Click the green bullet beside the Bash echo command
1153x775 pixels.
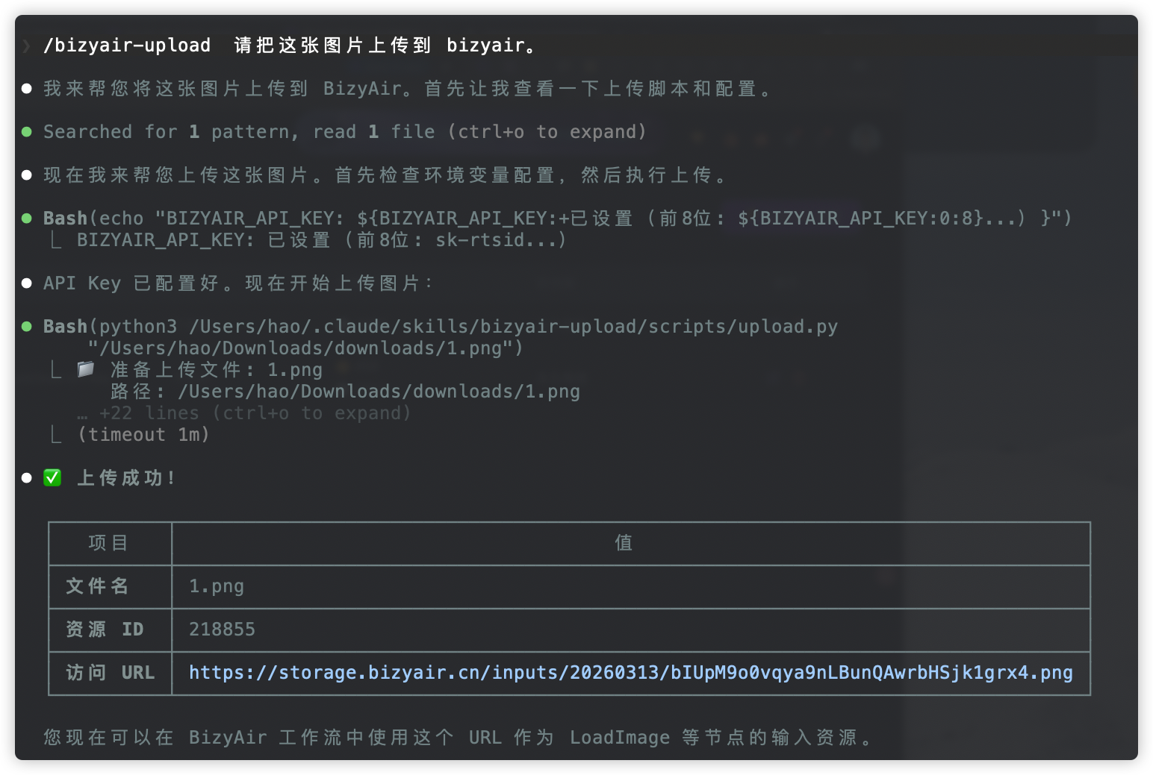[x=27, y=219]
